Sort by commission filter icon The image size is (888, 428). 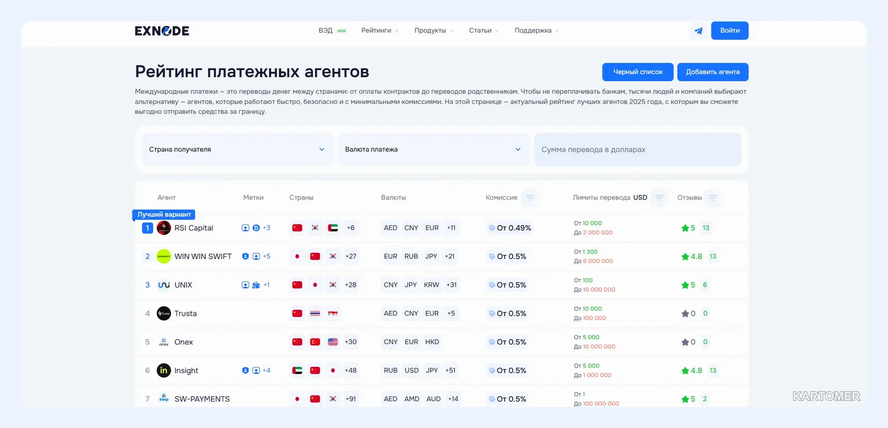point(530,198)
